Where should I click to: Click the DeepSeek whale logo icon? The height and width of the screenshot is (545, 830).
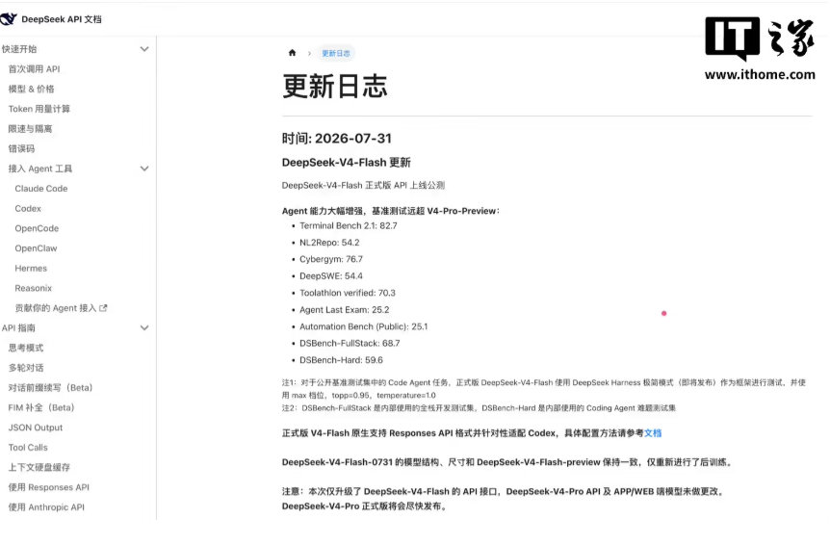pyautogui.click(x=8, y=19)
